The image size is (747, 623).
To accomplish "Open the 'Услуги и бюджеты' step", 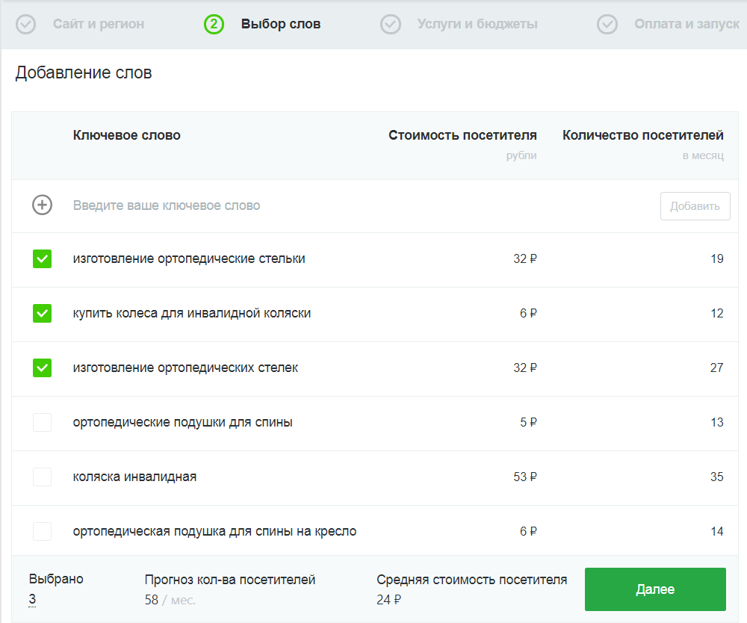I will (477, 25).
